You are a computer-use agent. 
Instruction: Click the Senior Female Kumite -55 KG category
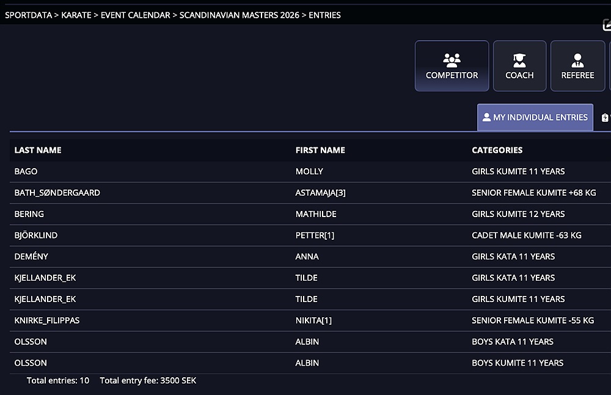coord(532,320)
